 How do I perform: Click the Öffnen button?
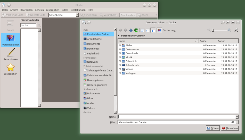pos(213,128)
